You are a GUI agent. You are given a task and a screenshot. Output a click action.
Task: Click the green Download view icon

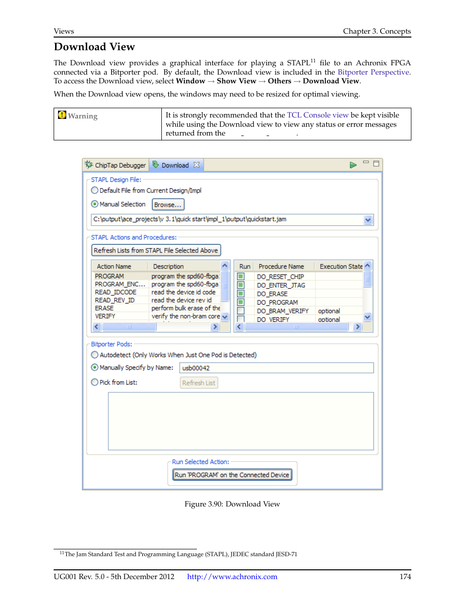pyautogui.click(x=155, y=165)
